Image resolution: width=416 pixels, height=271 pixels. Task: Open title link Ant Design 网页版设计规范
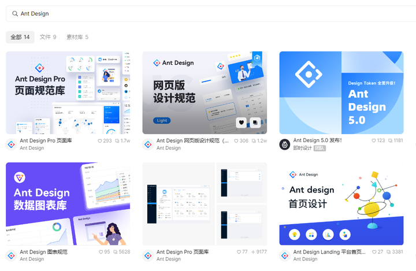(x=192, y=140)
